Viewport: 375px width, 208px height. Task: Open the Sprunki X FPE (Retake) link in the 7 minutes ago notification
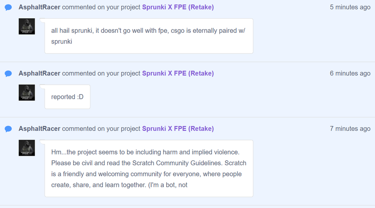(178, 129)
